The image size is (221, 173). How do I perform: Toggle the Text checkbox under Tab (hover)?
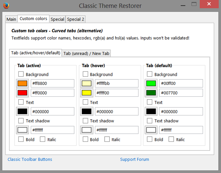[85, 102]
